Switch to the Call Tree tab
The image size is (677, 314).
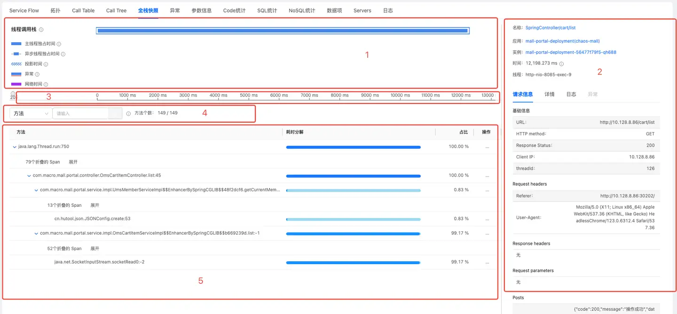tap(116, 10)
